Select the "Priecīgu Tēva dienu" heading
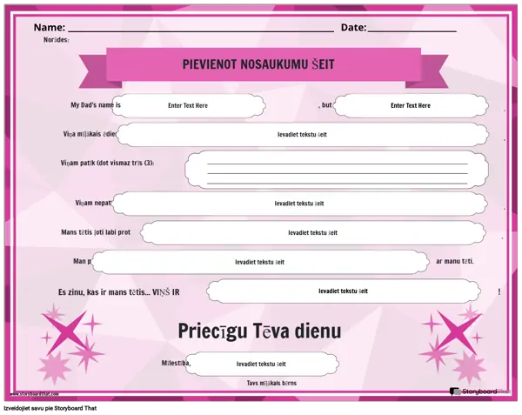 (259, 331)
